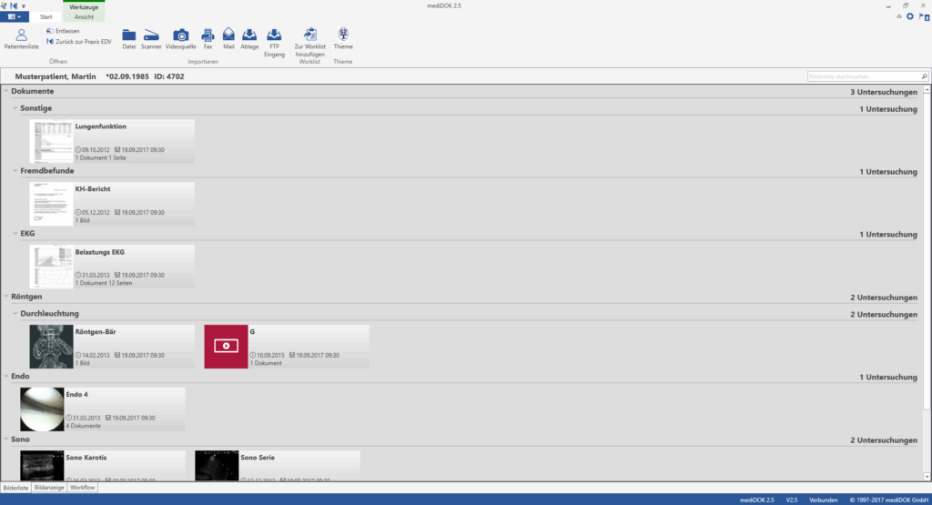Viewport: 932px width, 505px height.
Task: Open the Patientenliste
Action: [x=21, y=38]
